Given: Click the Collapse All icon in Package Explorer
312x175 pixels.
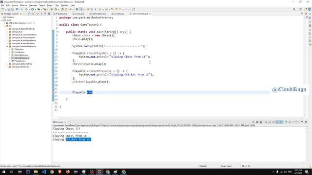Looking at the screenshot, I should pyautogui.click(x=29, y=14).
